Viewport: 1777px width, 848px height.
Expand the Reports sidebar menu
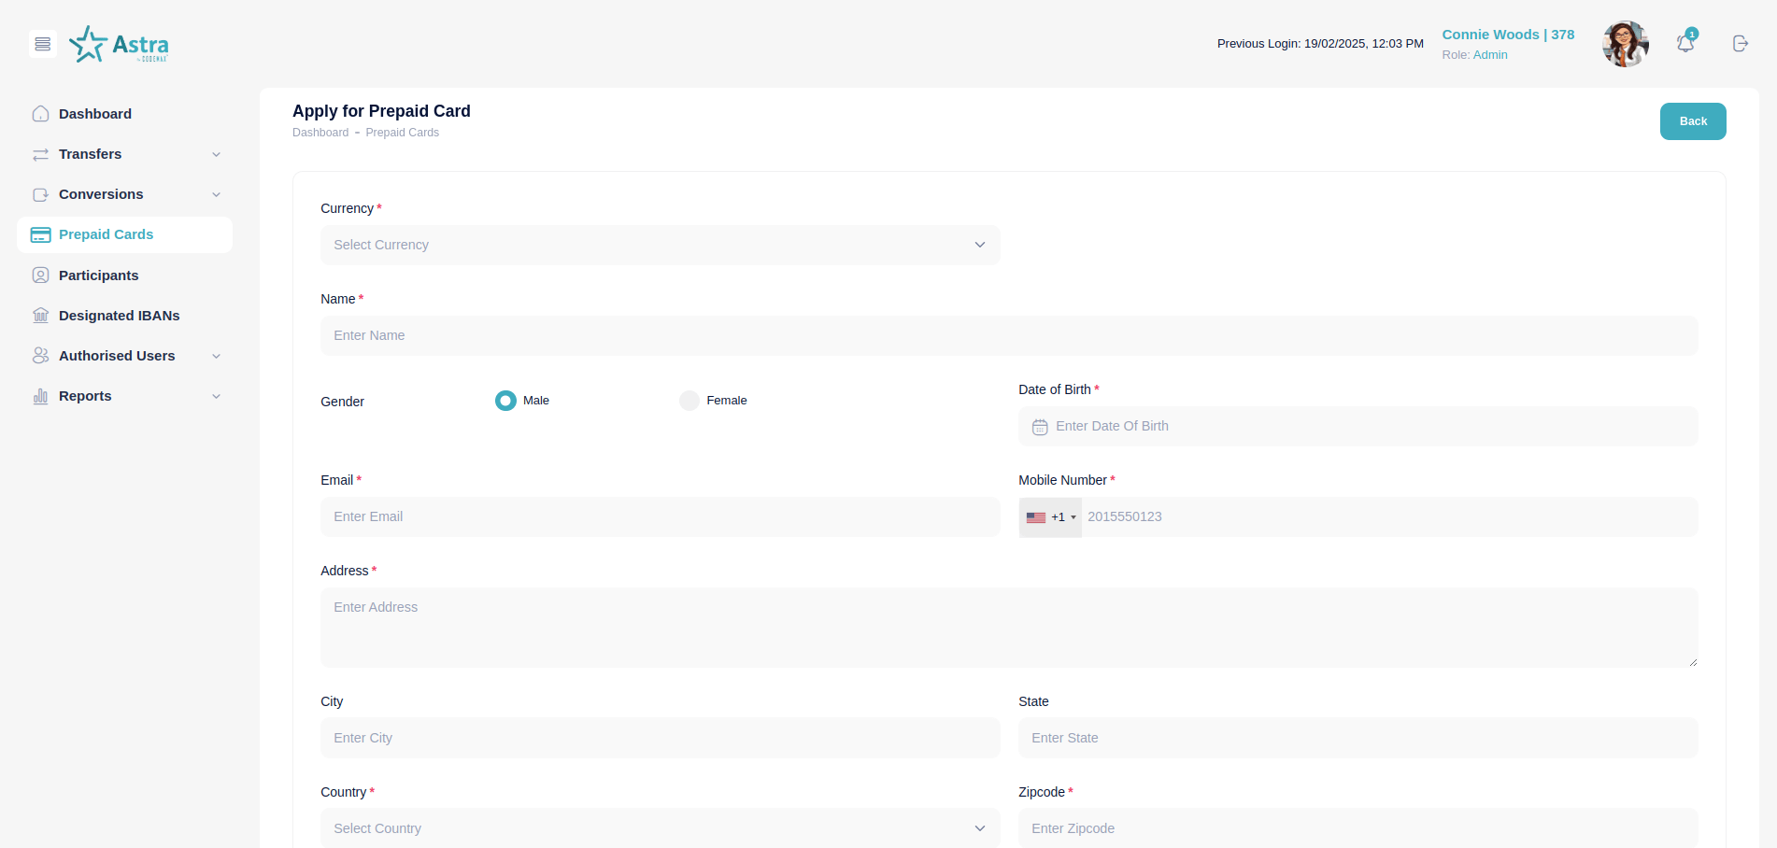click(x=125, y=396)
